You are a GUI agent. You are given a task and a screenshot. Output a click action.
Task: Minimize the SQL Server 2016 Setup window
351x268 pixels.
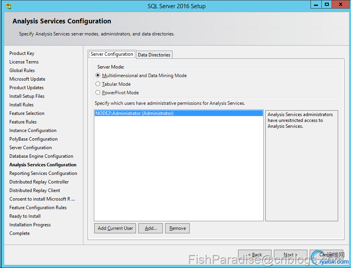[316, 4]
